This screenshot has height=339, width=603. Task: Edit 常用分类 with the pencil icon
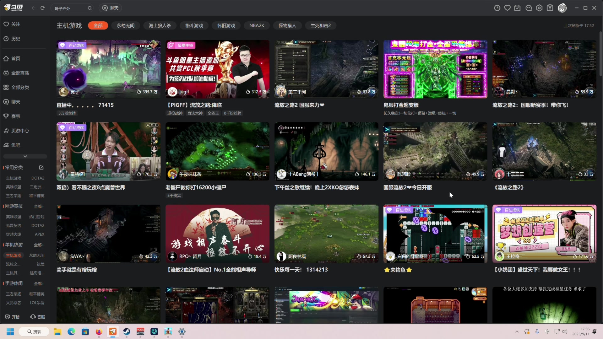point(41,167)
